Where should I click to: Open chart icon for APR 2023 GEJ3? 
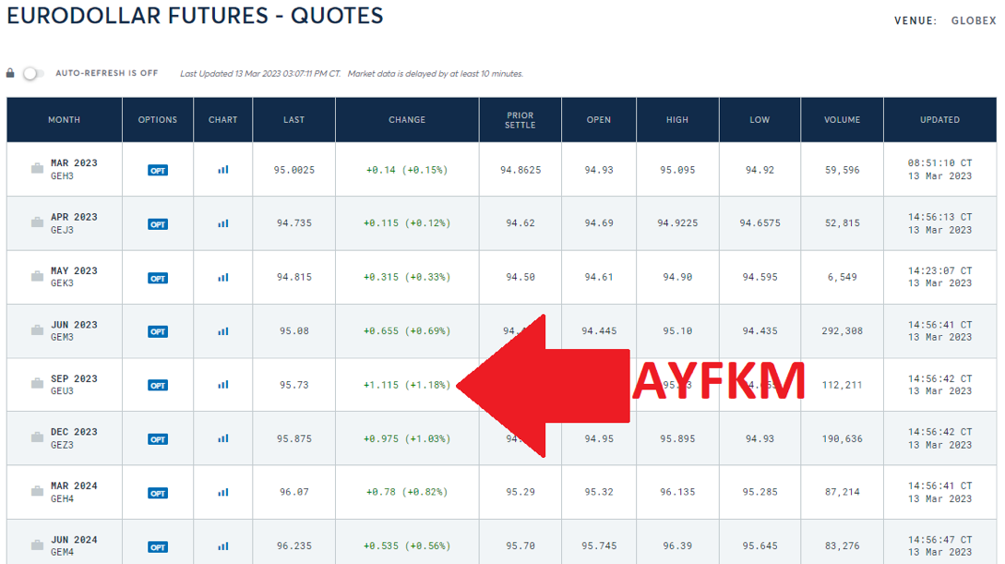click(x=223, y=223)
